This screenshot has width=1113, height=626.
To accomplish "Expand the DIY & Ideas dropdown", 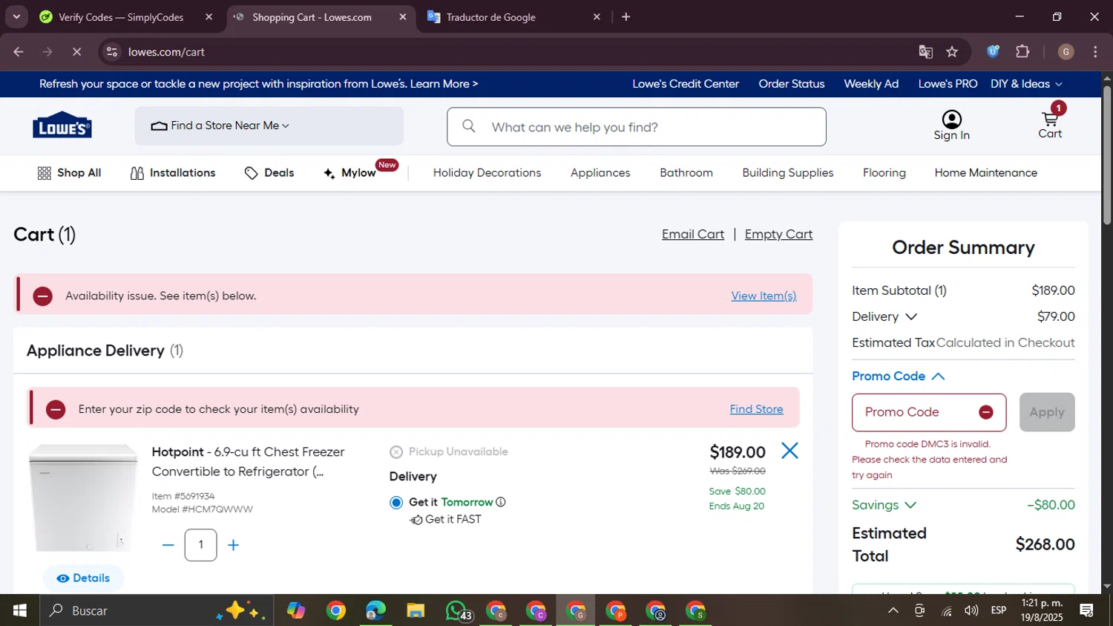I will tap(1027, 84).
